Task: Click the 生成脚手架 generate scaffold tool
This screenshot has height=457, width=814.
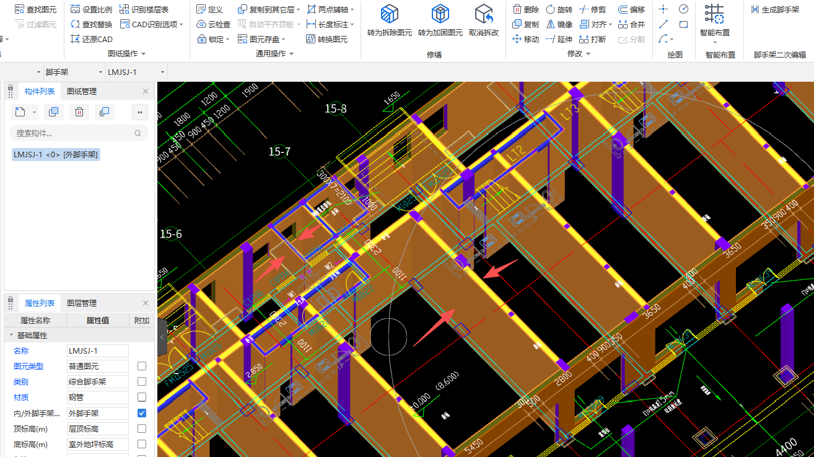Action: tap(775, 9)
